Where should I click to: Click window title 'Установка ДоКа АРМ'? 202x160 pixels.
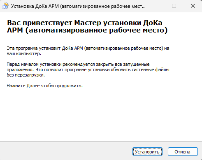tap(78, 6)
